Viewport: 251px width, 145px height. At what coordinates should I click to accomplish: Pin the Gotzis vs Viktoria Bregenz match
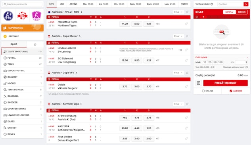pyautogui.click(x=186, y=86)
